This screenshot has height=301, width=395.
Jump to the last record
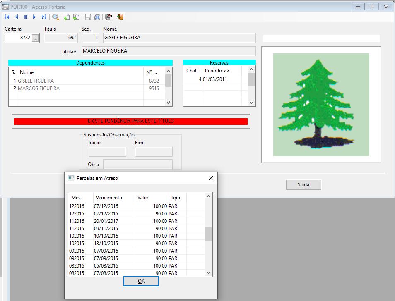pyautogui.click(x=43, y=17)
